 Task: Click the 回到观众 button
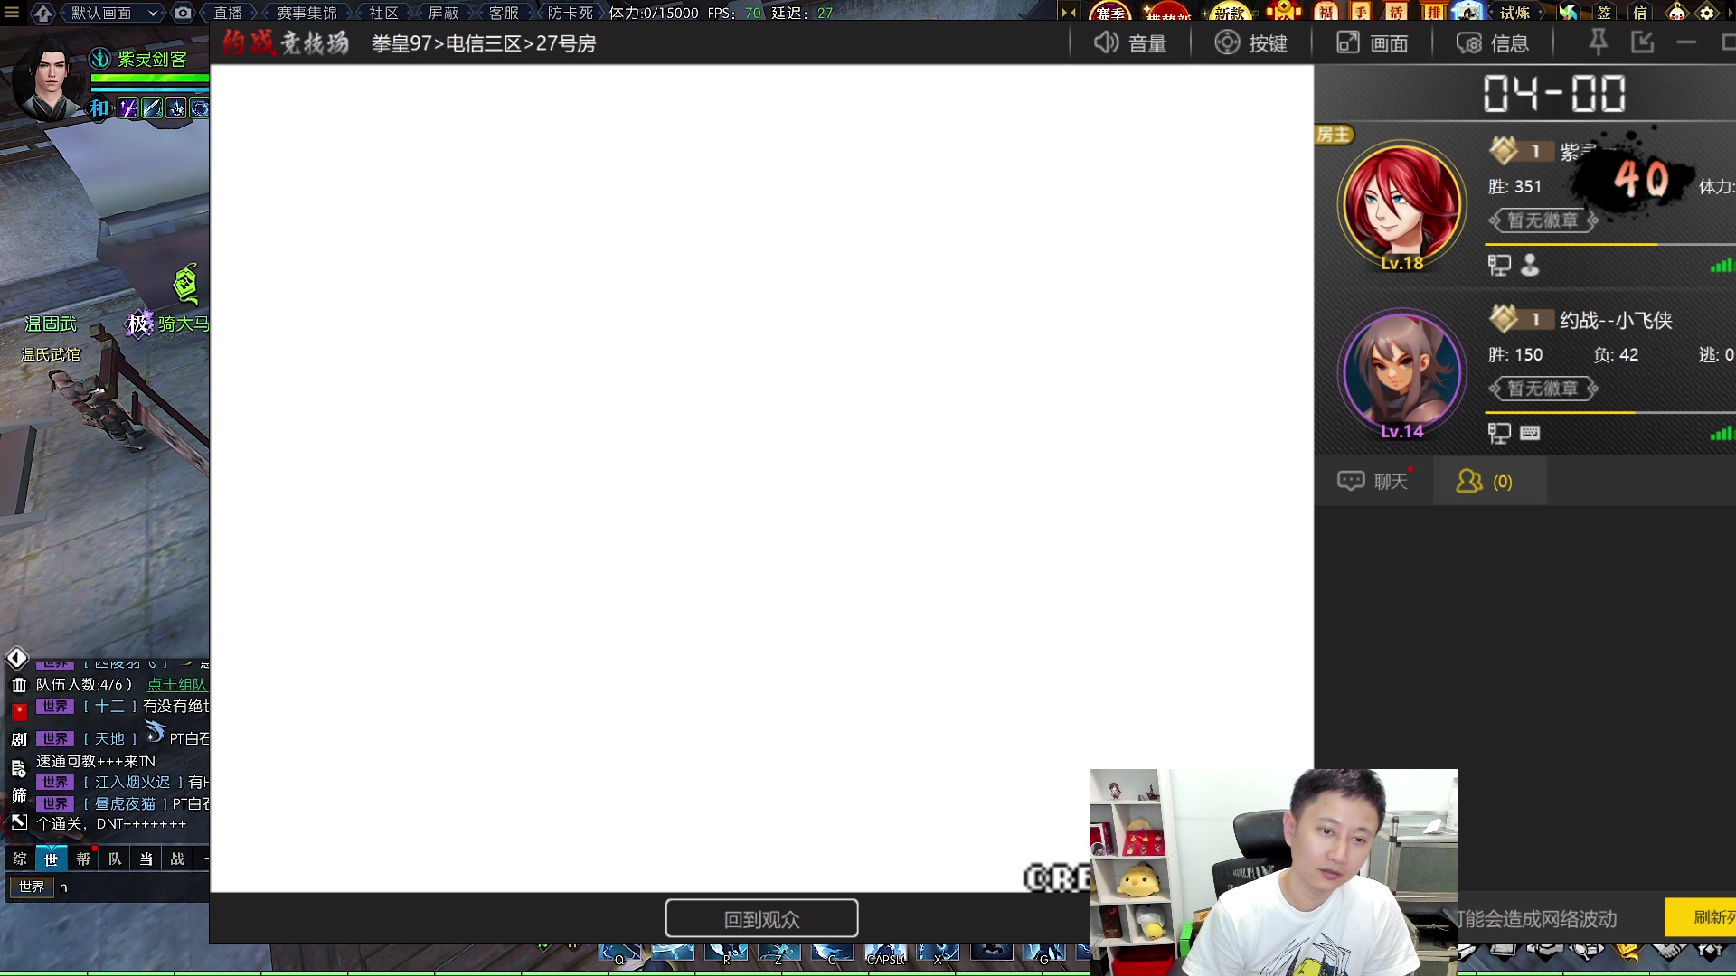pyautogui.click(x=761, y=919)
